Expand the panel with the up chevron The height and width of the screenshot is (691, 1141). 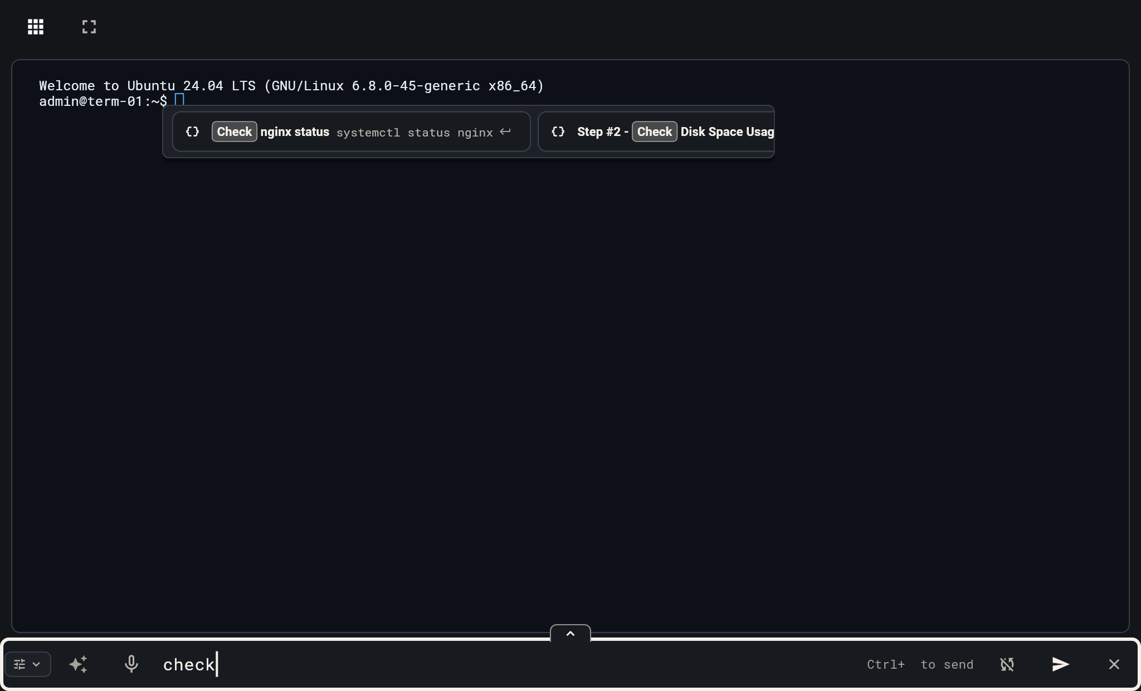(x=570, y=634)
